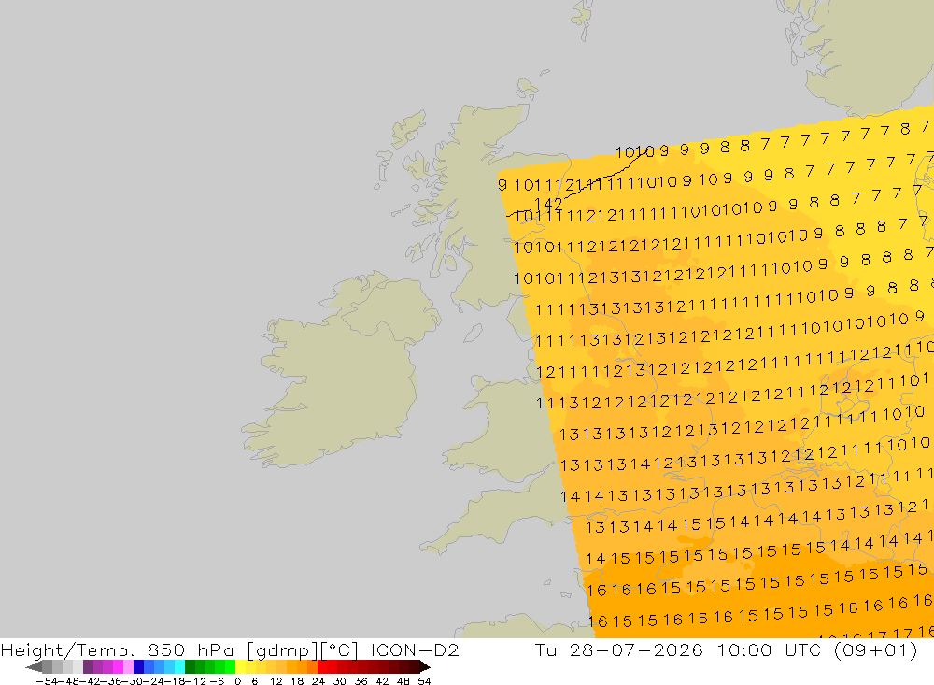Click the '-12' legend scale value
The width and height of the screenshot is (934, 685).
coord(195,681)
